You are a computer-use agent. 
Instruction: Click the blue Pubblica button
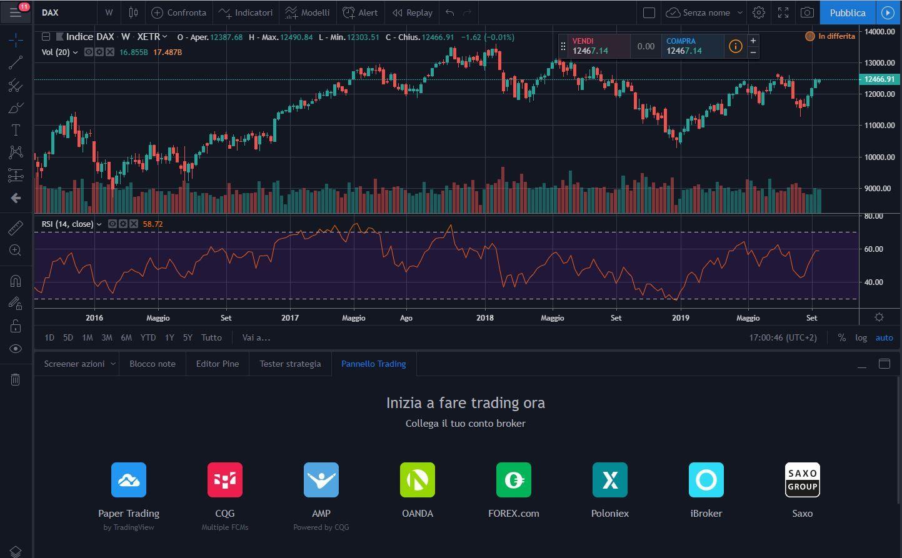point(847,12)
